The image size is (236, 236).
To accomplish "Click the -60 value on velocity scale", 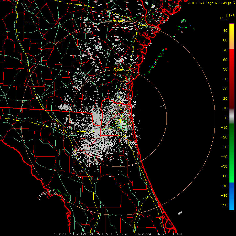I will (224, 176).
